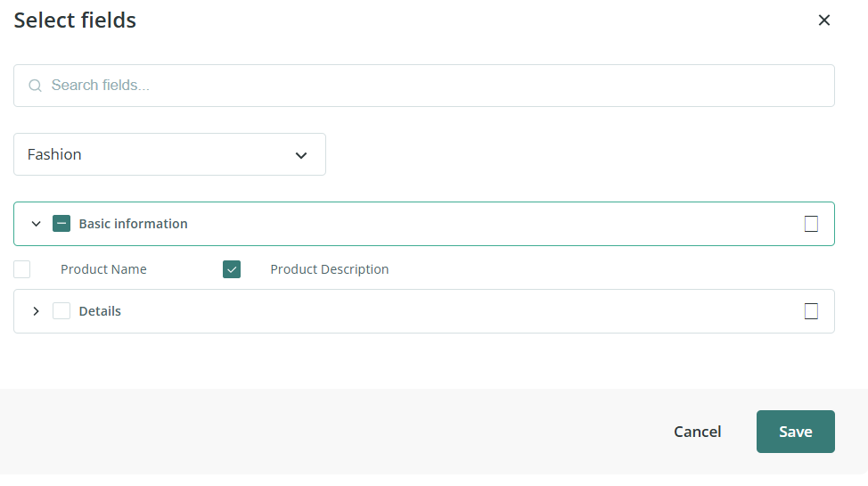Image resolution: width=868 pixels, height=486 pixels.
Task: Uncheck the Product Description checkbox
Action: pyautogui.click(x=232, y=269)
